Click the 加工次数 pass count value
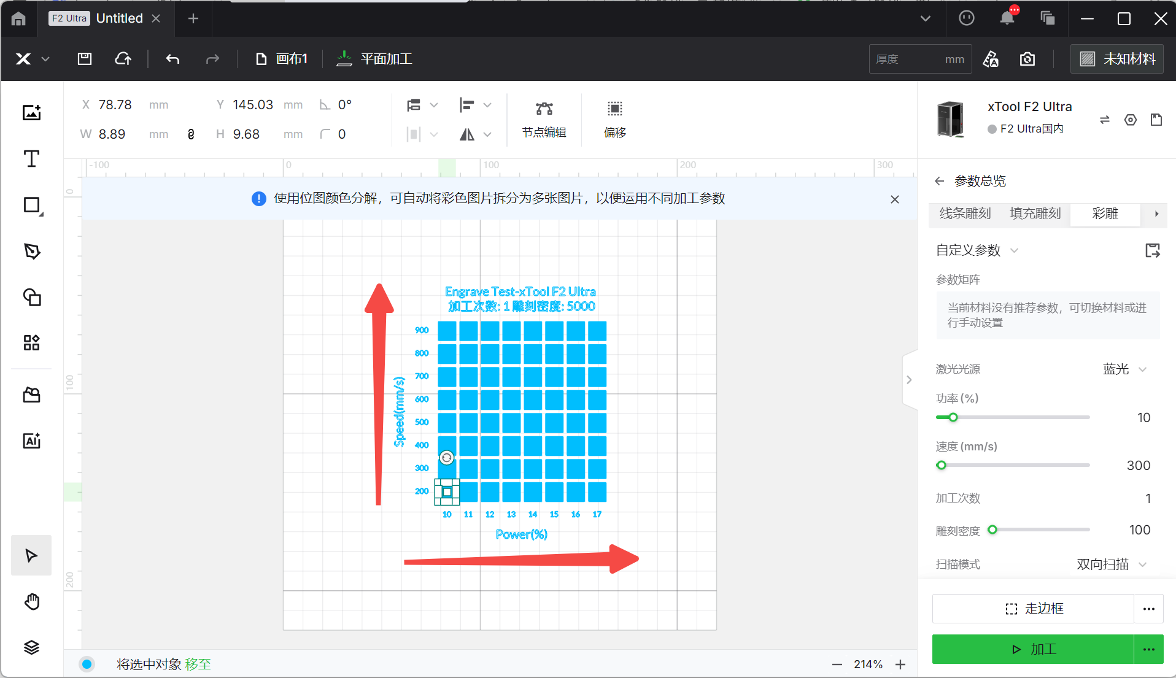This screenshot has height=678, width=1176. [x=1148, y=498]
